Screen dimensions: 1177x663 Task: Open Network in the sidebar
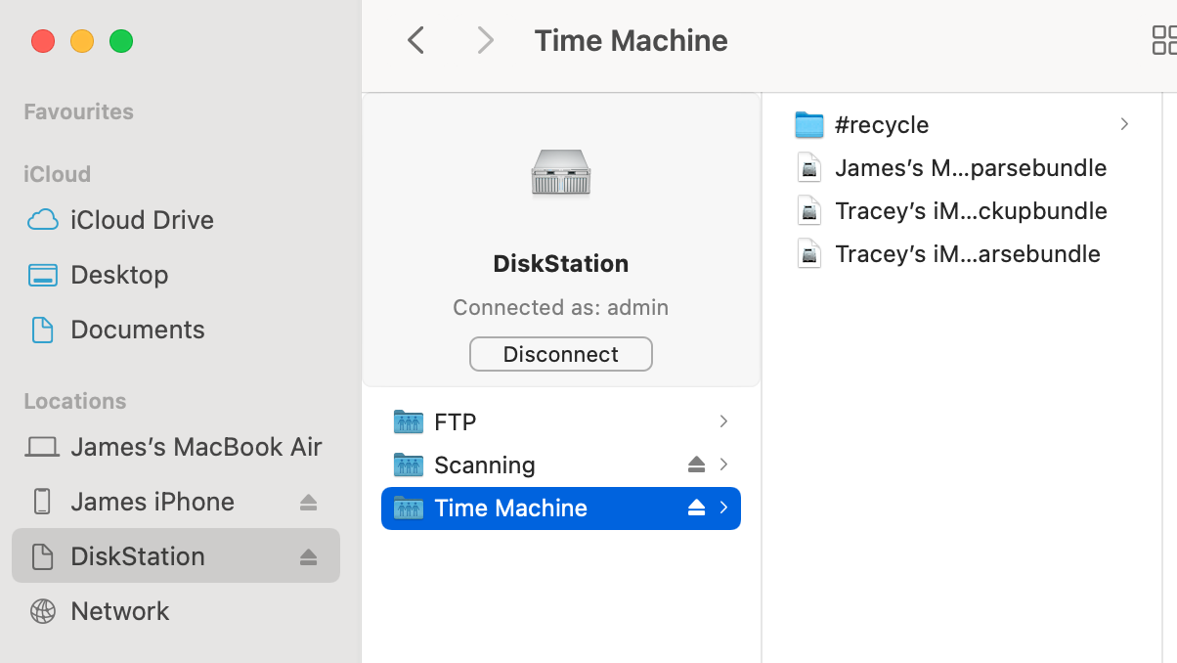120,611
